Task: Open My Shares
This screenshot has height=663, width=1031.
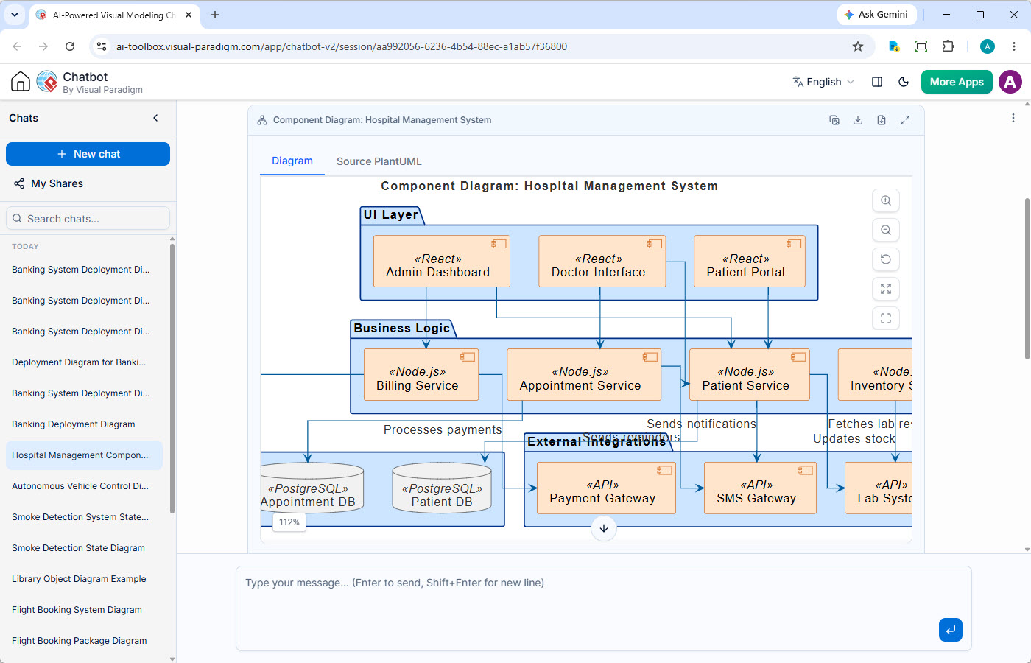Action: pyautogui.click(x=49, y=183)
